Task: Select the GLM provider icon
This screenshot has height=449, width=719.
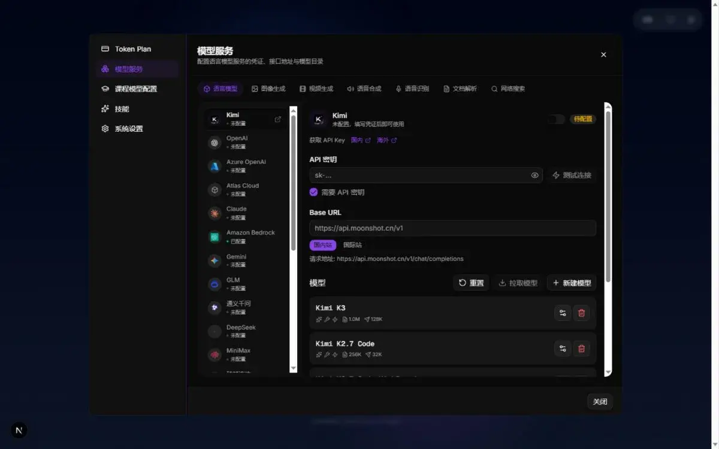Action: [215, 284]
